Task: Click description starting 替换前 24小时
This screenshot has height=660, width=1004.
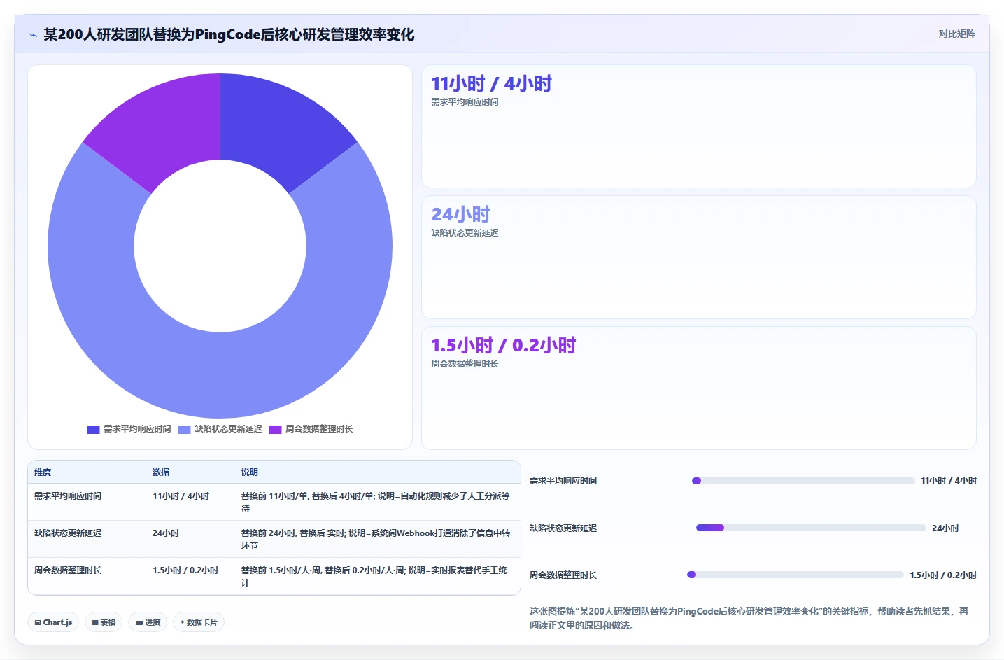Action: 376,540
